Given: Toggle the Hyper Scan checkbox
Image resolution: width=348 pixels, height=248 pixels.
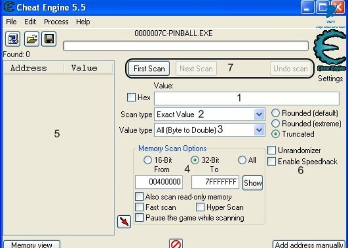Looking at the screenshot, I should pyautogui.click(x=200, y=207).
